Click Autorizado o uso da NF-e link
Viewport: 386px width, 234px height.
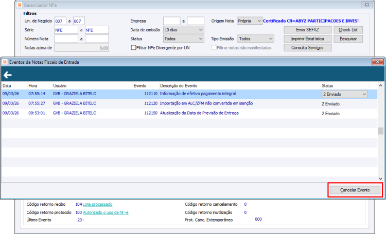tap(106, 212)
